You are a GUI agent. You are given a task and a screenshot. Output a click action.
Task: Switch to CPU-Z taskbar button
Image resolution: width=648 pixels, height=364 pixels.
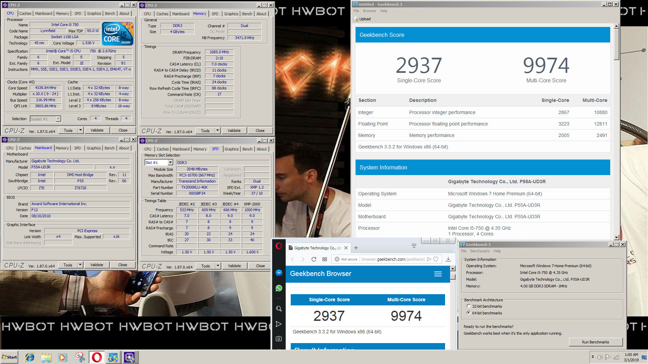pyautogui.click(x=129, y=357)
